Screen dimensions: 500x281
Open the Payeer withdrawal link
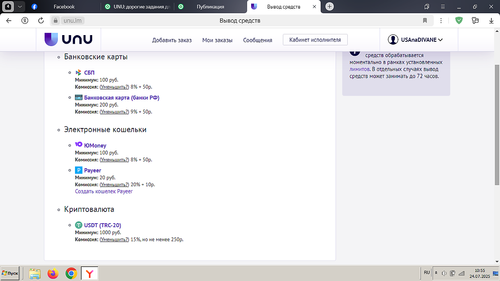click(93, 170)
